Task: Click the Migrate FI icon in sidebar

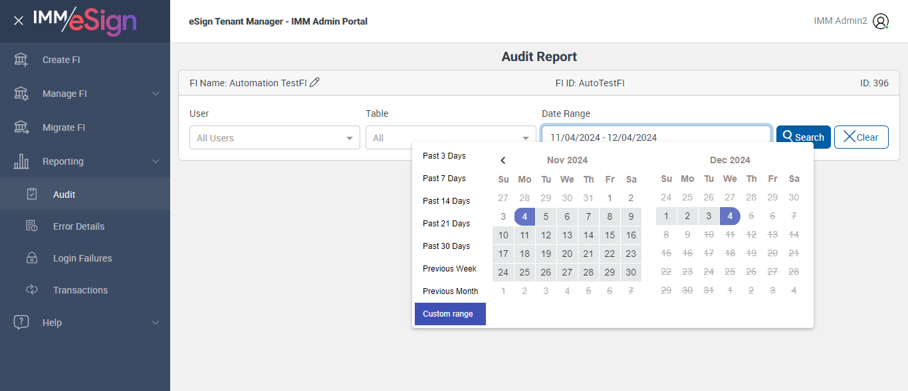Action: tap(21, 127)
